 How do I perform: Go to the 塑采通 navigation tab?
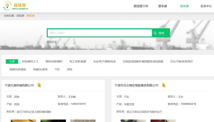point(163,6)
